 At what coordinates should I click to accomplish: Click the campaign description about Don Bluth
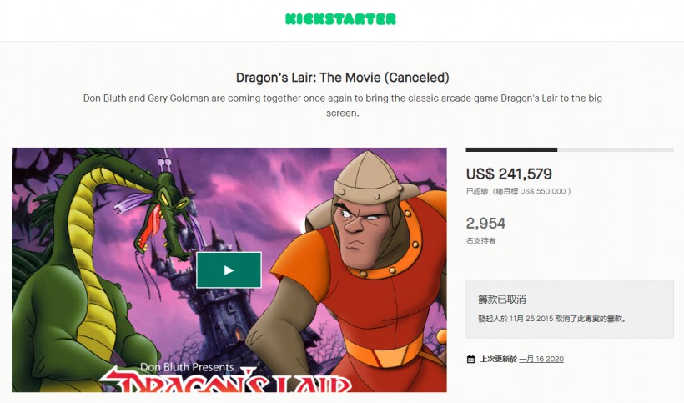point(343,105)
